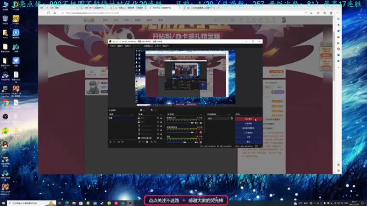Unmute the red muted 视频采集设备 speaker

coord(196,132)
